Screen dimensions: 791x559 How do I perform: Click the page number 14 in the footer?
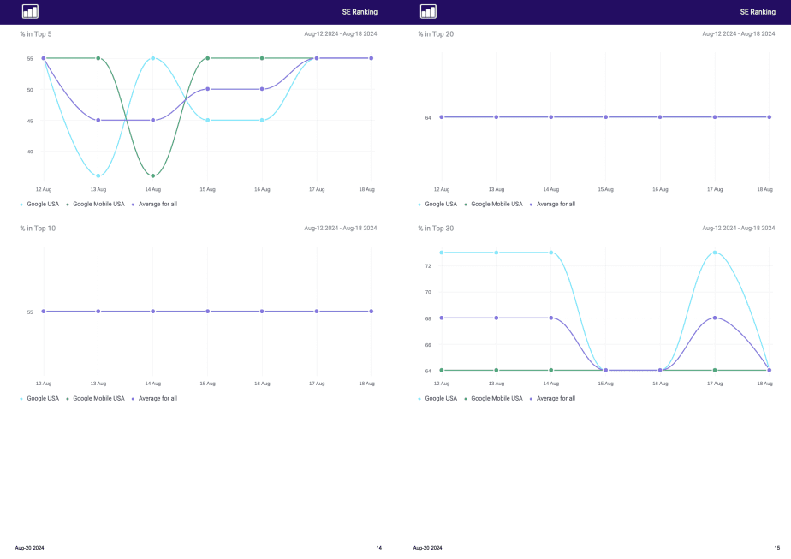(x=379, y=547)
